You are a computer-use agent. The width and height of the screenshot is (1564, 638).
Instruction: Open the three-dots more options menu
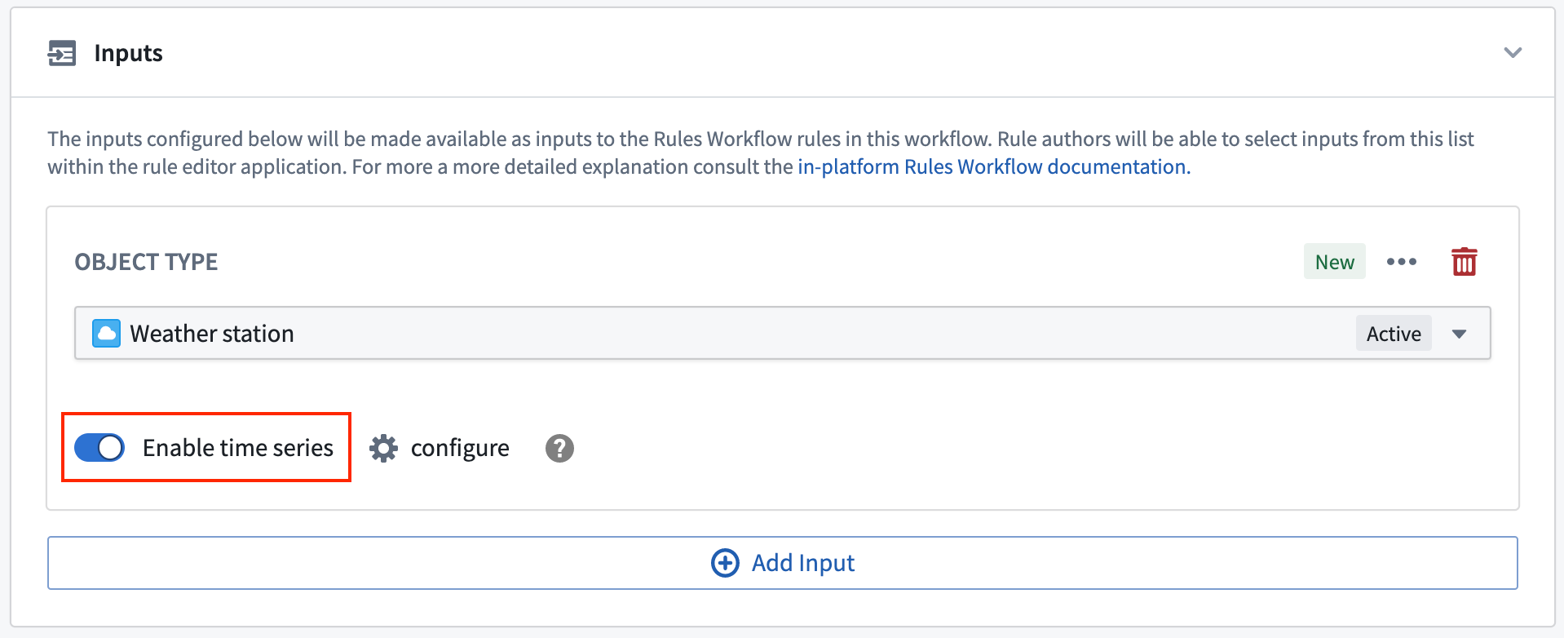[x=1402, y=262]
